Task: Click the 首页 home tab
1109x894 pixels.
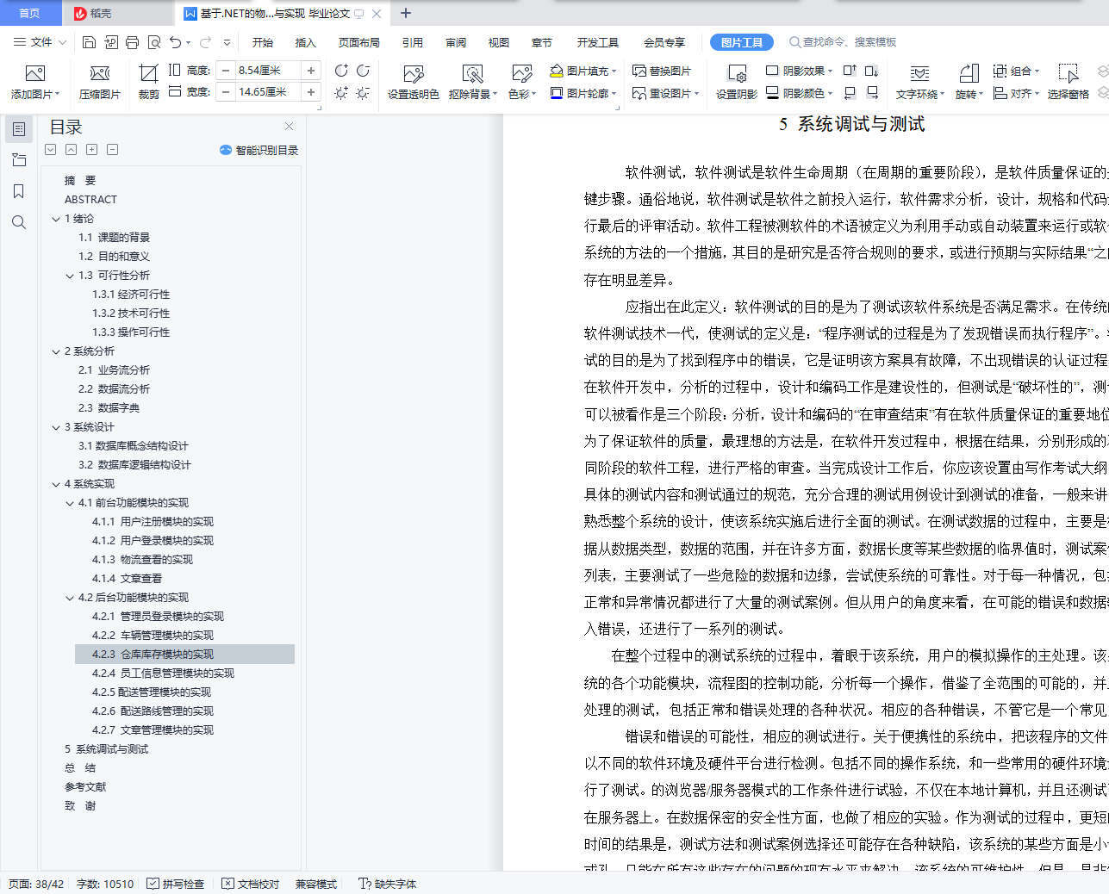Action: point(30,13)
